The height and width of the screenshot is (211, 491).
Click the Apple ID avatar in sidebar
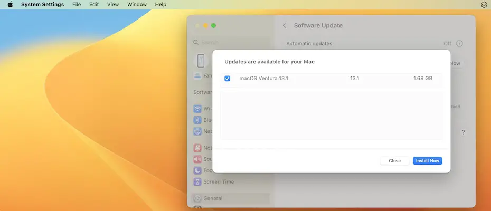pyautogui.click(x=201, y=61)
